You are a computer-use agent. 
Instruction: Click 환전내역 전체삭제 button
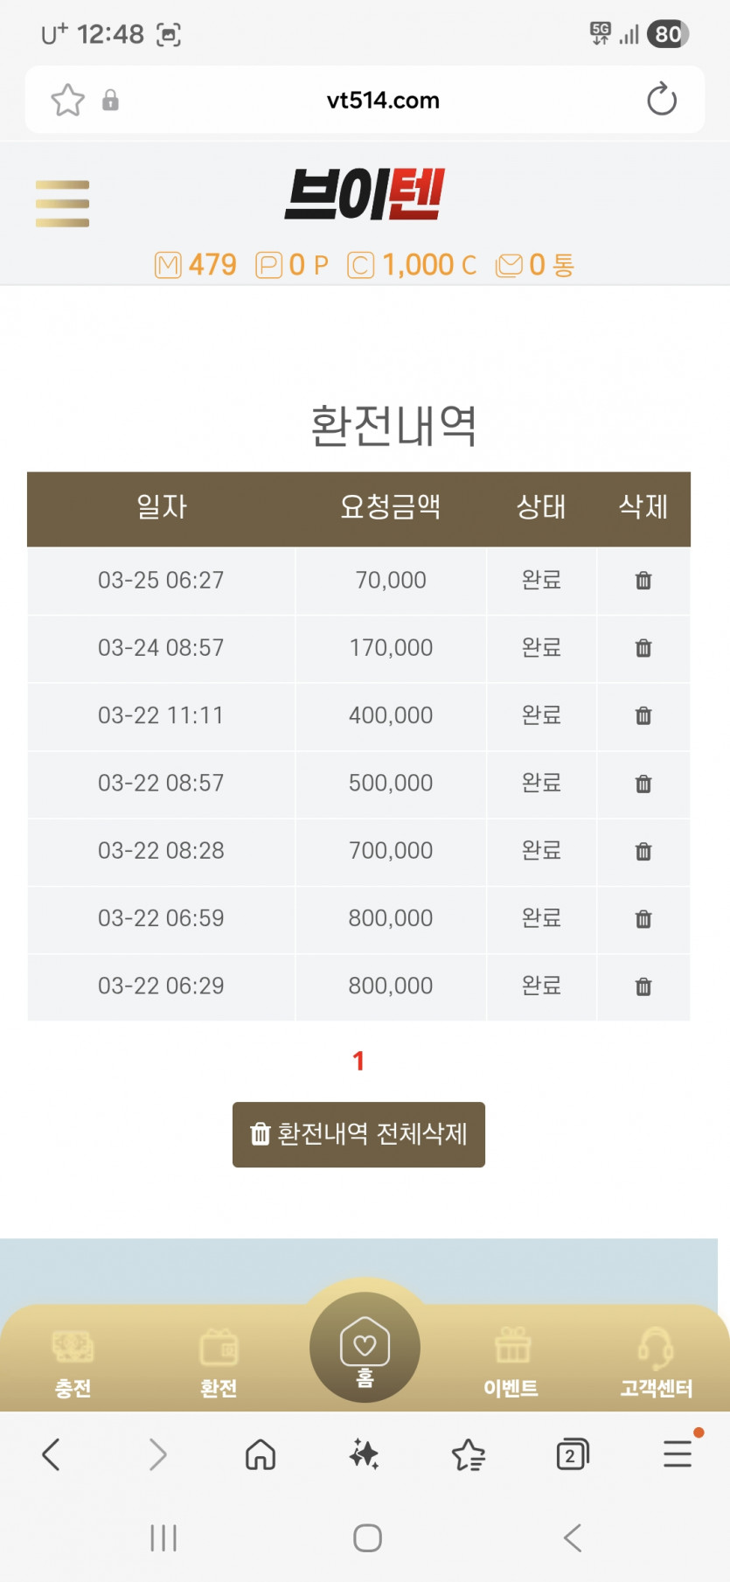(x=358, y=1134)
